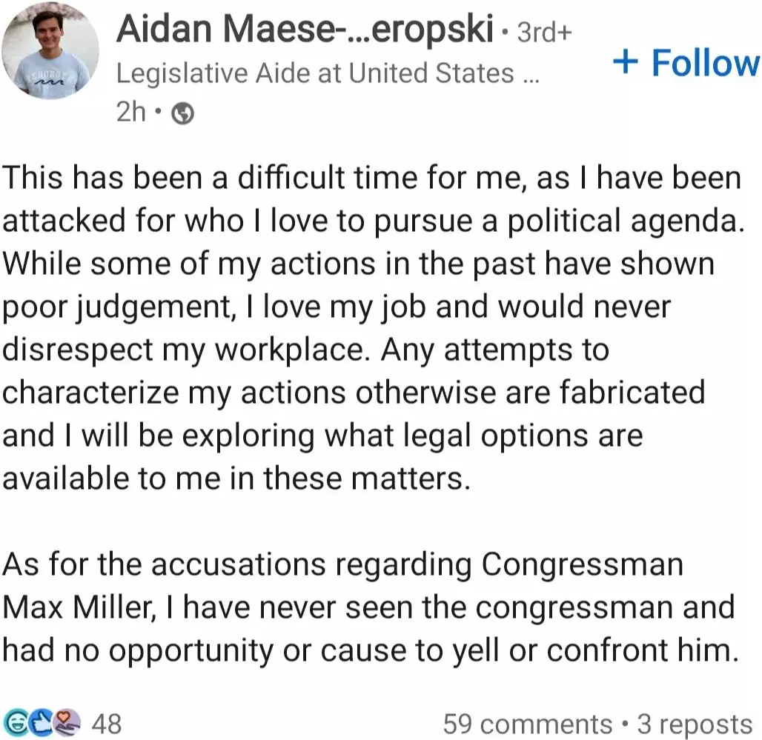Click the 2h post timestamp

(x=130, y=113)
